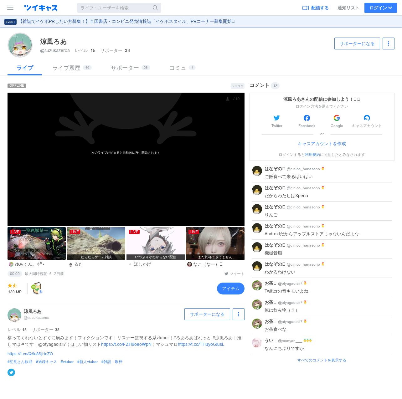Viewport: 402px width, 399px height.
Task: Click the @suzukazeroa handle below player
Action: click(x=37, y=318)
